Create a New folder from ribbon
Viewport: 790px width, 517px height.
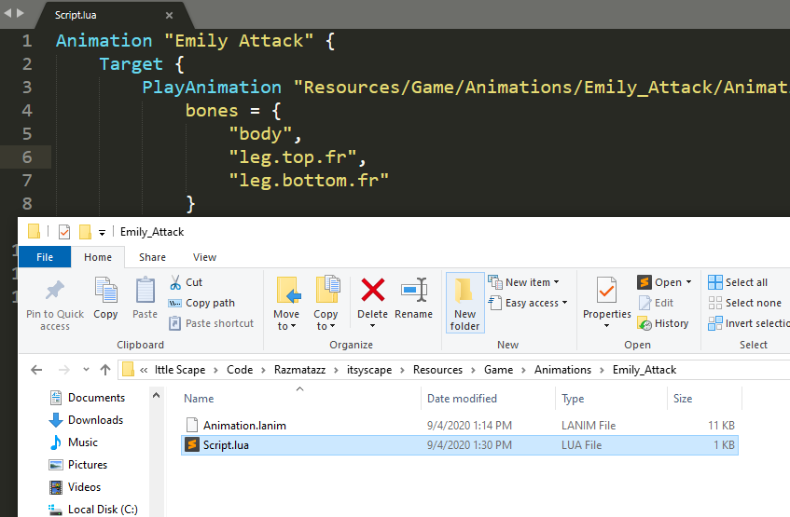[x=464, y=302]
